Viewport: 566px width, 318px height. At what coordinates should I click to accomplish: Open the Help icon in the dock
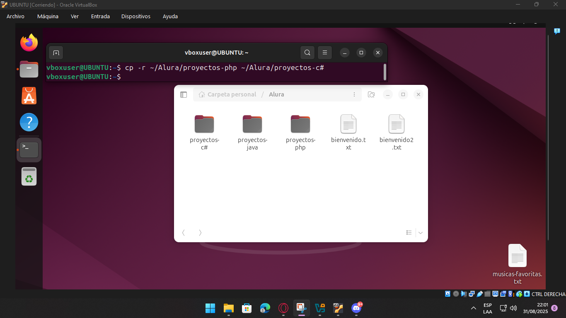(x=29, y=122)
